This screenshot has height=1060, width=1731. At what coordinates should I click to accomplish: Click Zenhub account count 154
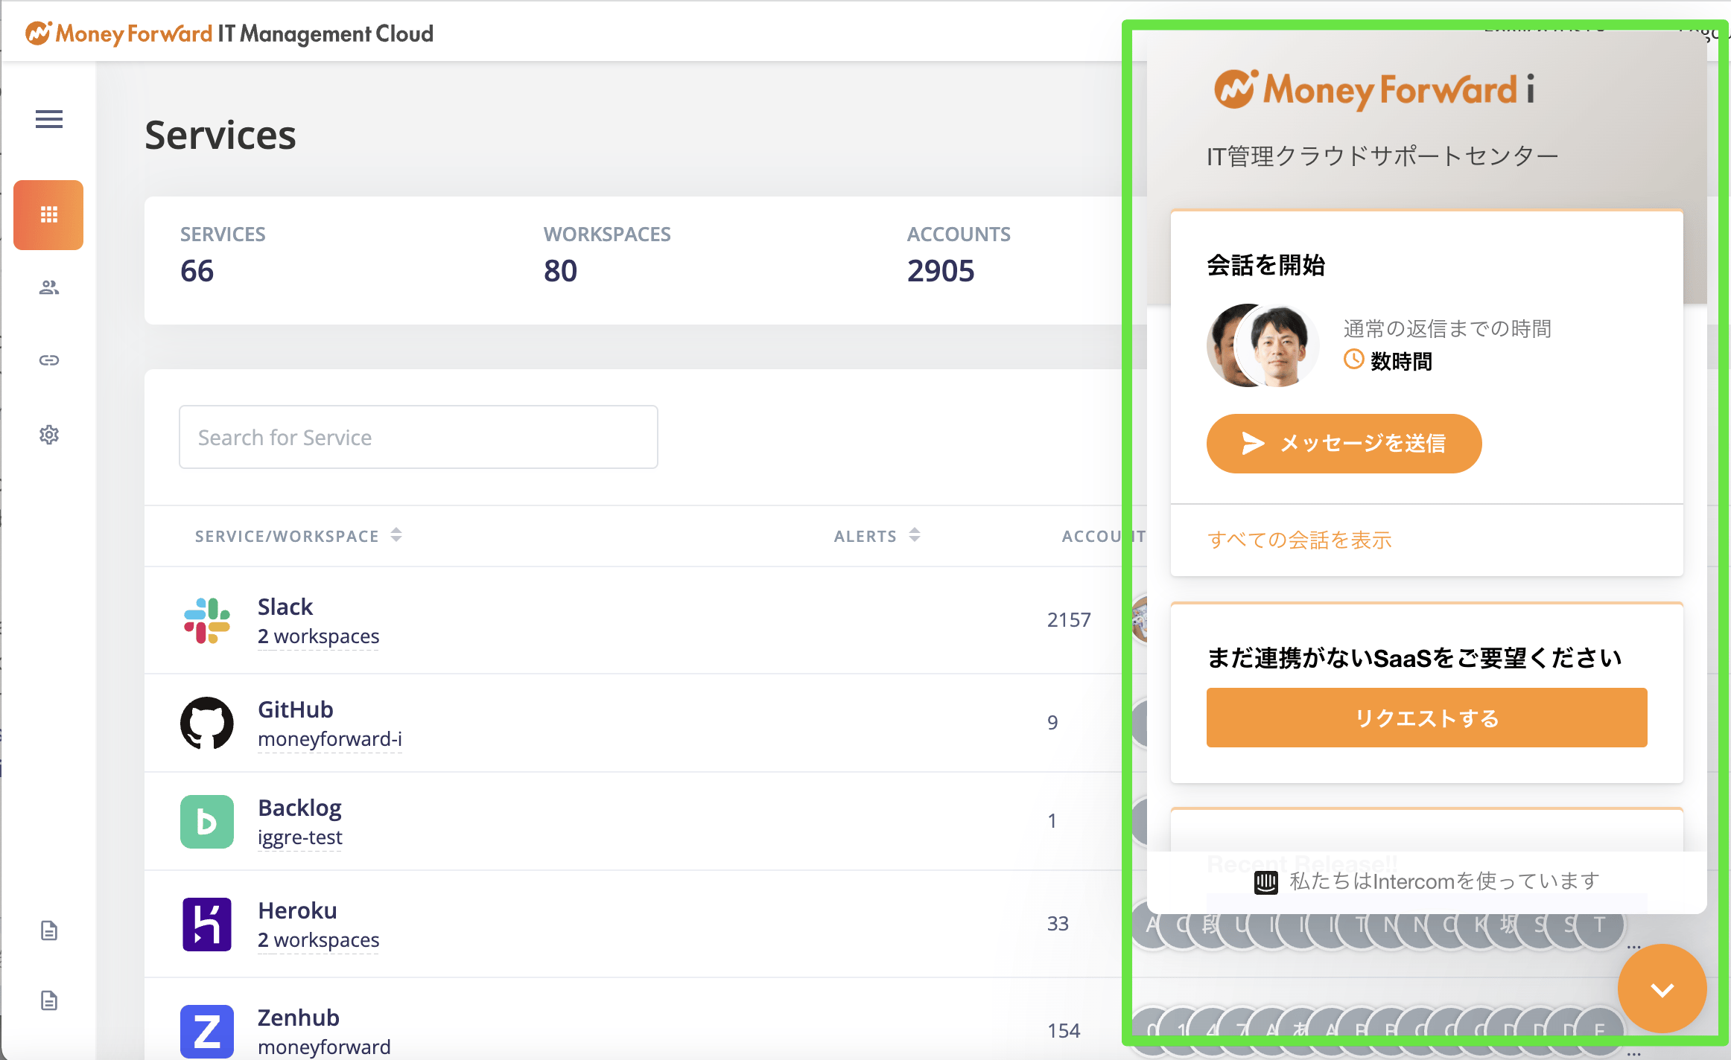1064,1031
